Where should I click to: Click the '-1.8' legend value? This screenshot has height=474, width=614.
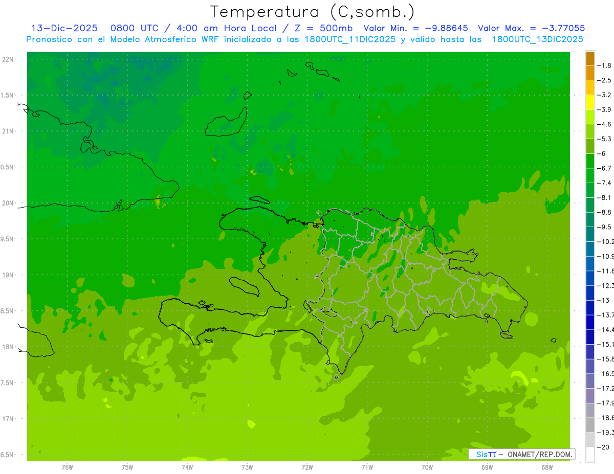[604, 65]
